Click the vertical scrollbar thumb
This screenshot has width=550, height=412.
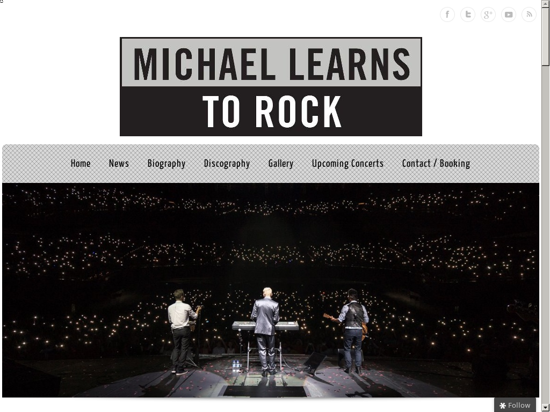(545, 36)
